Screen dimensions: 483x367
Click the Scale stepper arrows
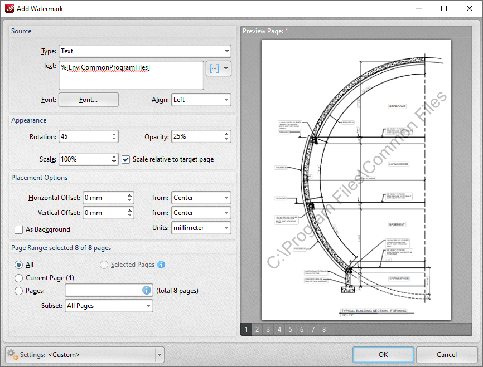[114, 159]
